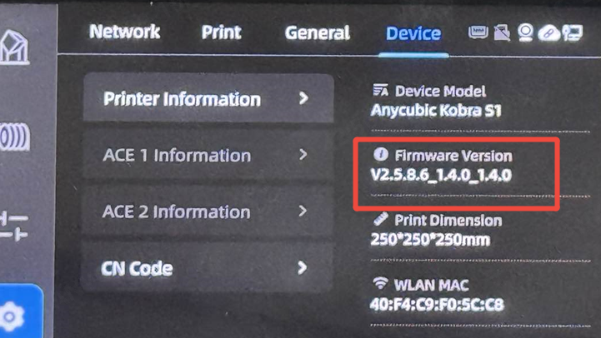Open the control sliders sidebar icon

pos(14,226)
